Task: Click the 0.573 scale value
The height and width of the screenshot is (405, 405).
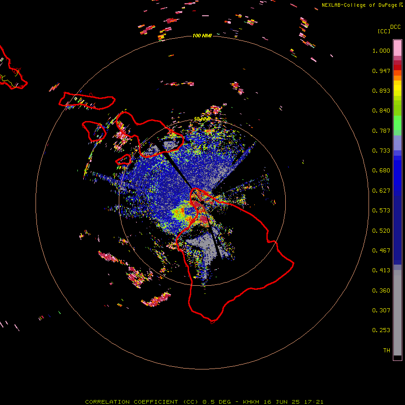Action: pyautogui.click(x=381, y=211)
